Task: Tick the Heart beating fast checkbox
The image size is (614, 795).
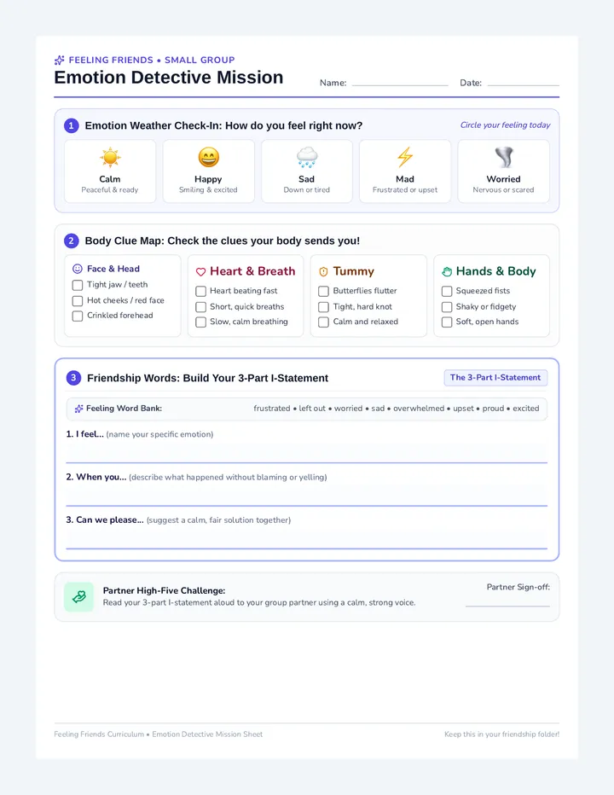Action: pyautogui.click(x=200, y=291)
